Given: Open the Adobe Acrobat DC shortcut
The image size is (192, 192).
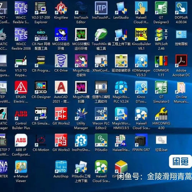Looking at the screenshot, I should pyautogui.click(x=181, y=61).
